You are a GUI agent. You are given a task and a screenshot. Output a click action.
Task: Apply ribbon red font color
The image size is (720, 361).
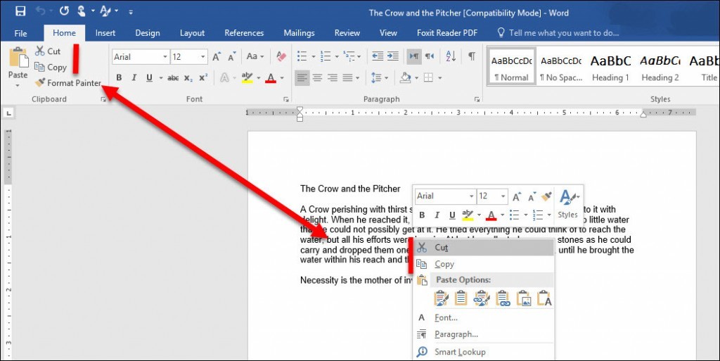[x=271, y=77]
